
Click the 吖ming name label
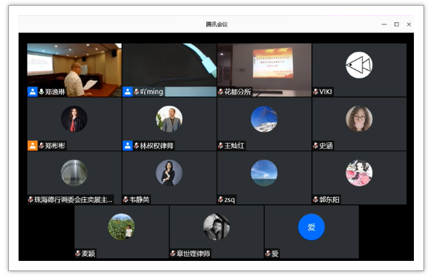[x=152, y=92]
